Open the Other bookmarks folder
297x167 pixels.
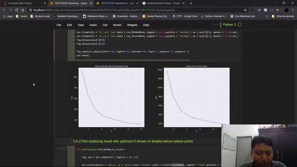283,16
